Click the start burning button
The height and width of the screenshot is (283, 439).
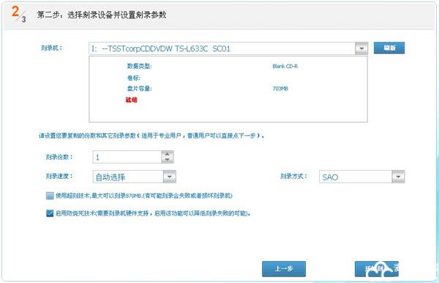tap(377, 268)
